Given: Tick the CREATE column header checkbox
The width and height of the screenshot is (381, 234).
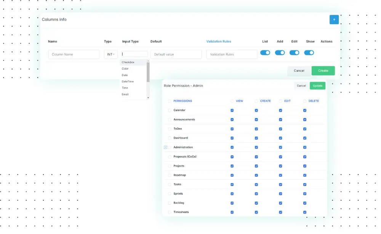Looking at the screenshot, I should point(256,101).
